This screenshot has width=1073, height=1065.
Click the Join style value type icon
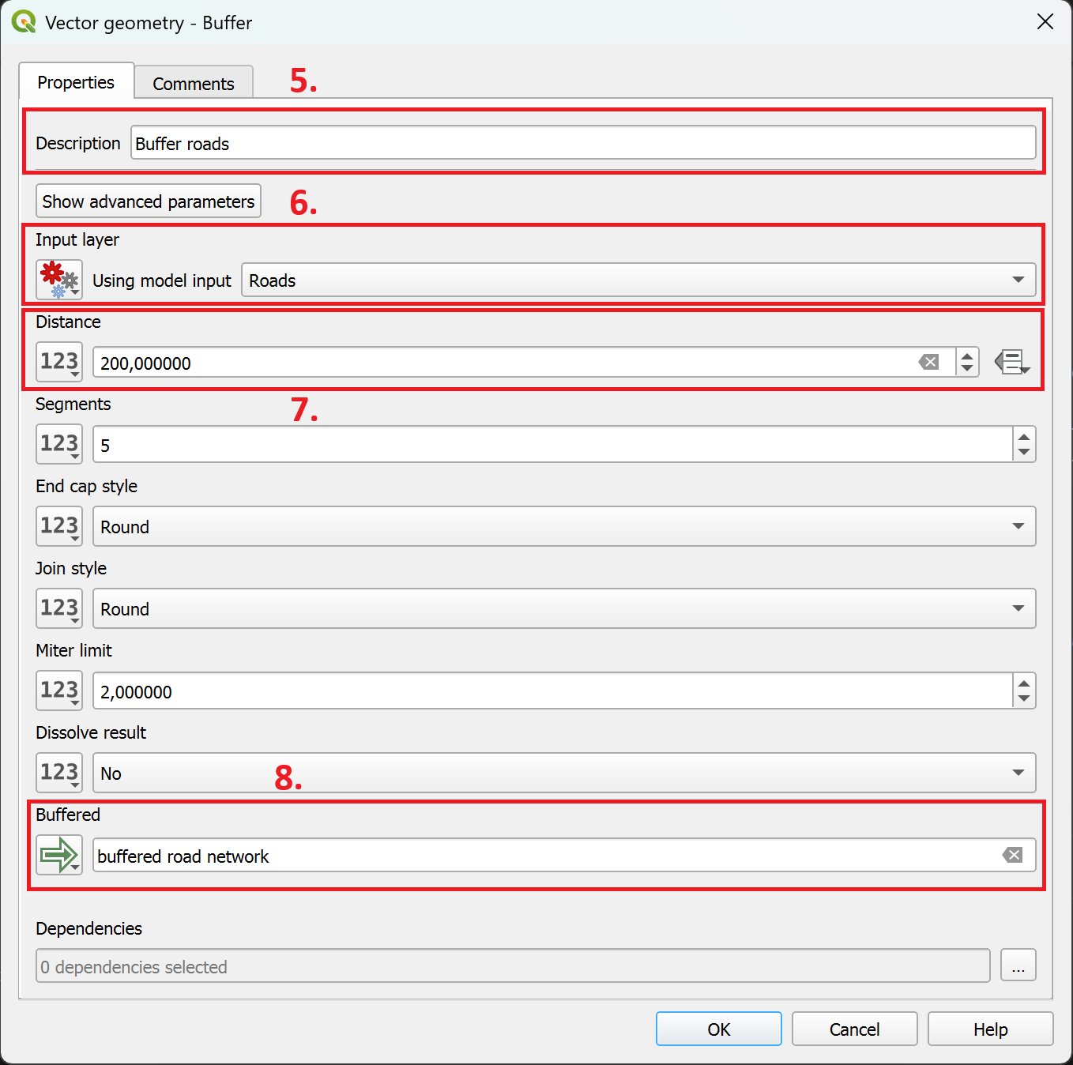(58, 608)
